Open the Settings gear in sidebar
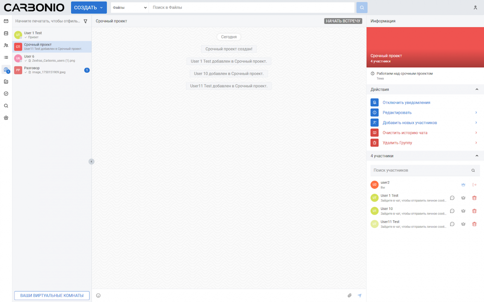484x302 pixels. (6, 118)
